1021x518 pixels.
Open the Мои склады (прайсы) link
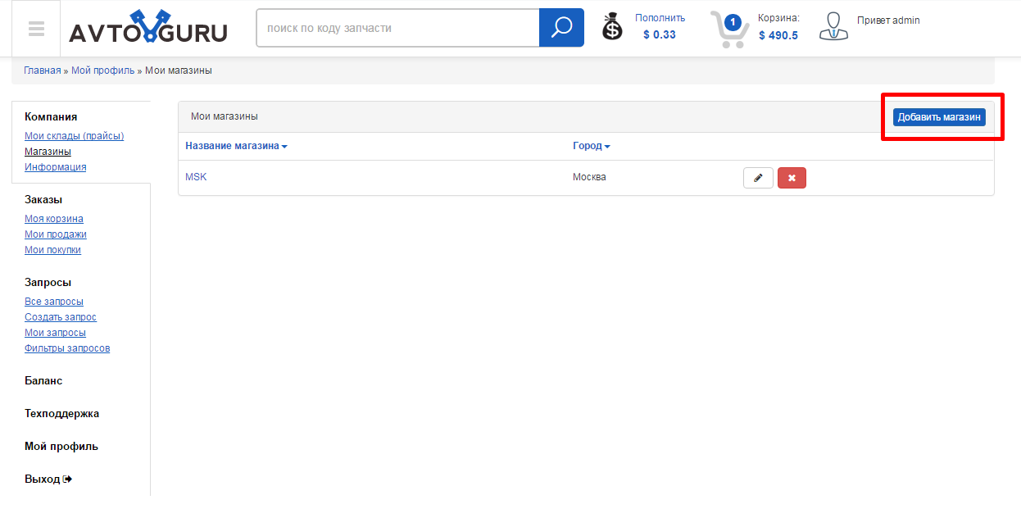coord(75,136)
